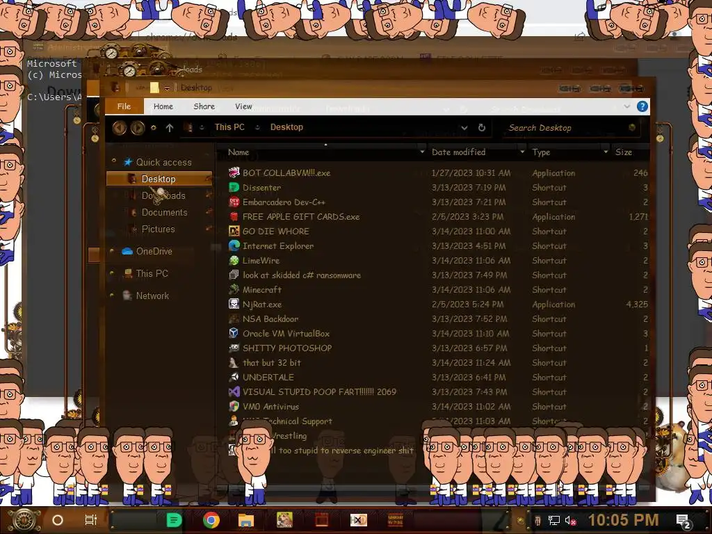Unmute the volume speaker tray icon
Image resolution: width=712 pixels, height=534 pixels.
tap(570, 521)
